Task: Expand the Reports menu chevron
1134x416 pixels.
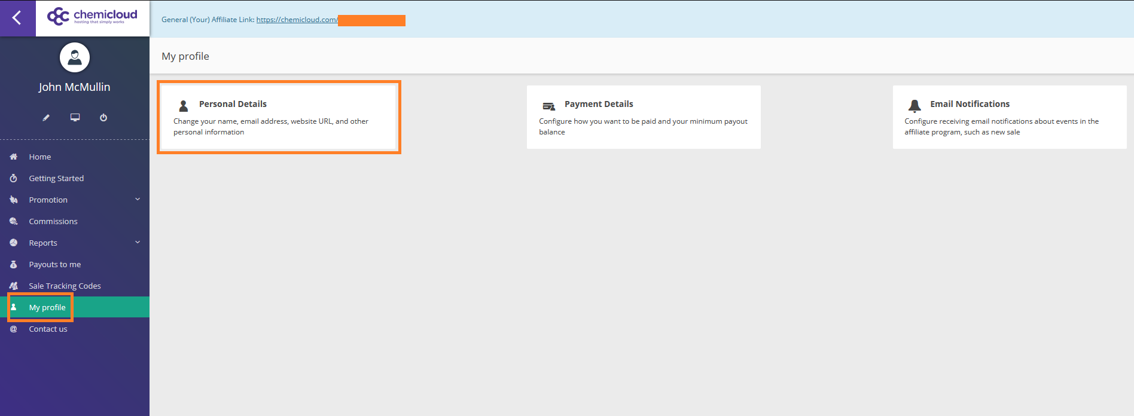Action: [x=138, y=243]
